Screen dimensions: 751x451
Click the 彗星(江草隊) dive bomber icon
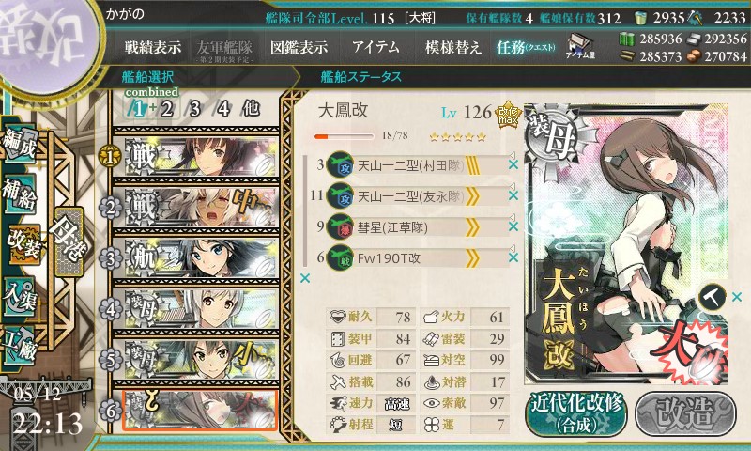coord(340,226)
